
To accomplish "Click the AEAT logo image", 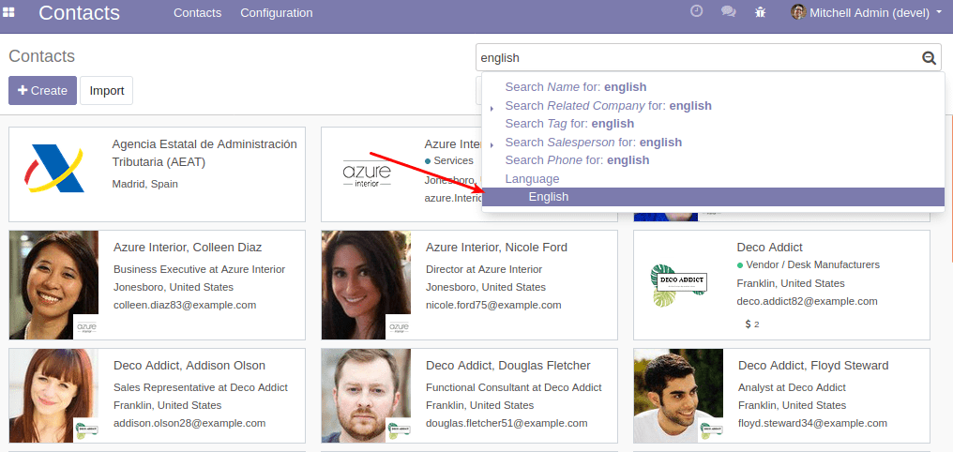I will tap(54, 170).
